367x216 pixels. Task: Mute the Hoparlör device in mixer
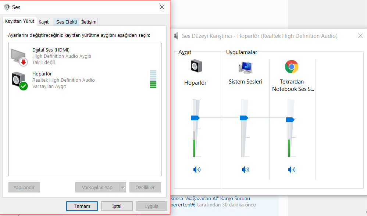pos(197,169)
